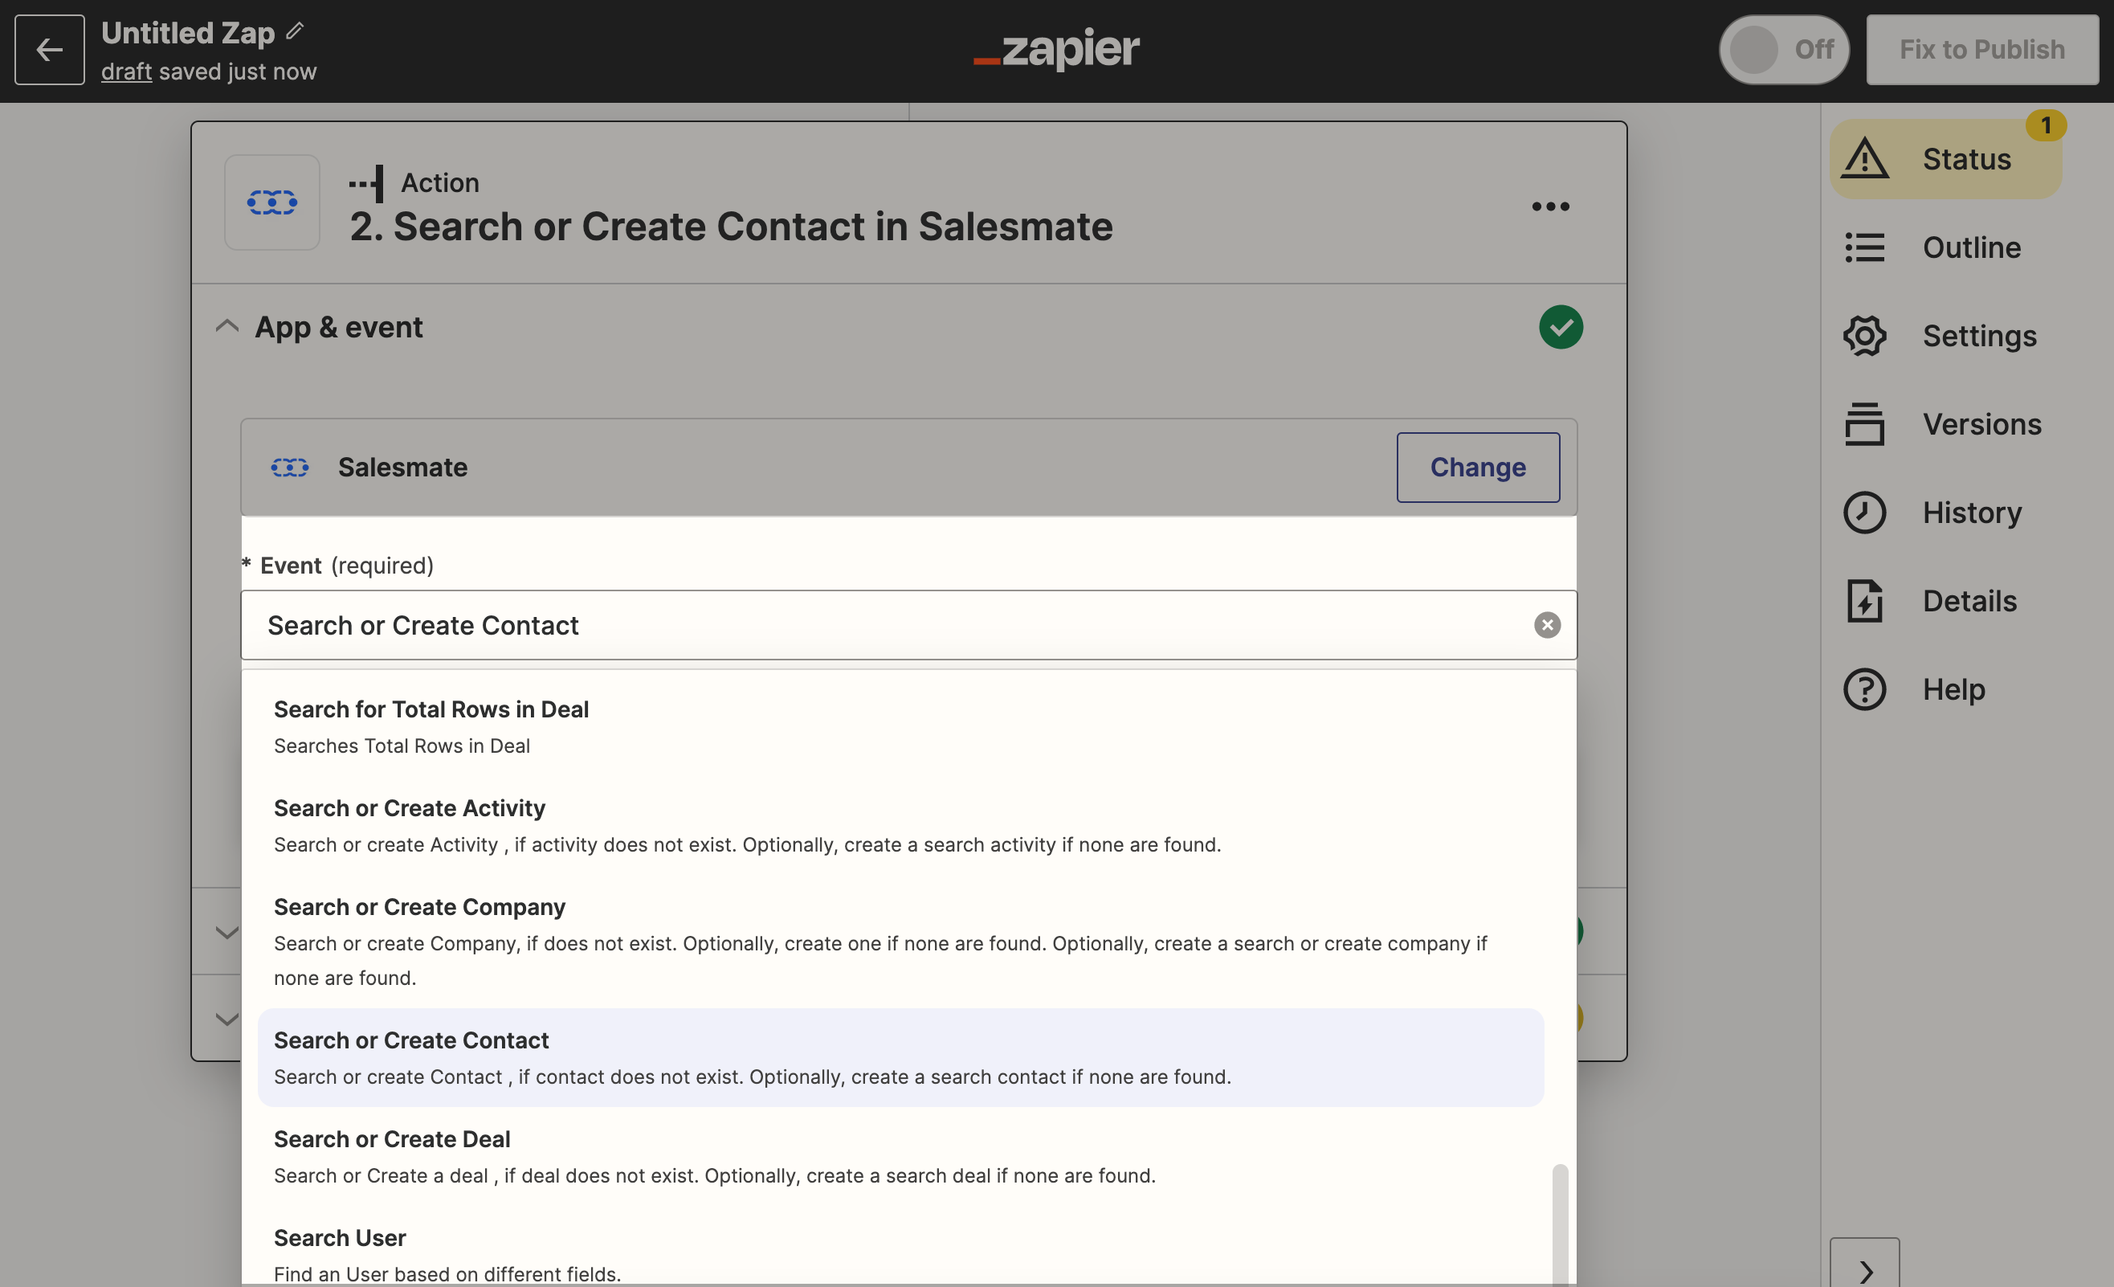This screenshot has height=1287, width=2114.
Task: Open the step's three-dot more menu
Action: pos(1550,206)
